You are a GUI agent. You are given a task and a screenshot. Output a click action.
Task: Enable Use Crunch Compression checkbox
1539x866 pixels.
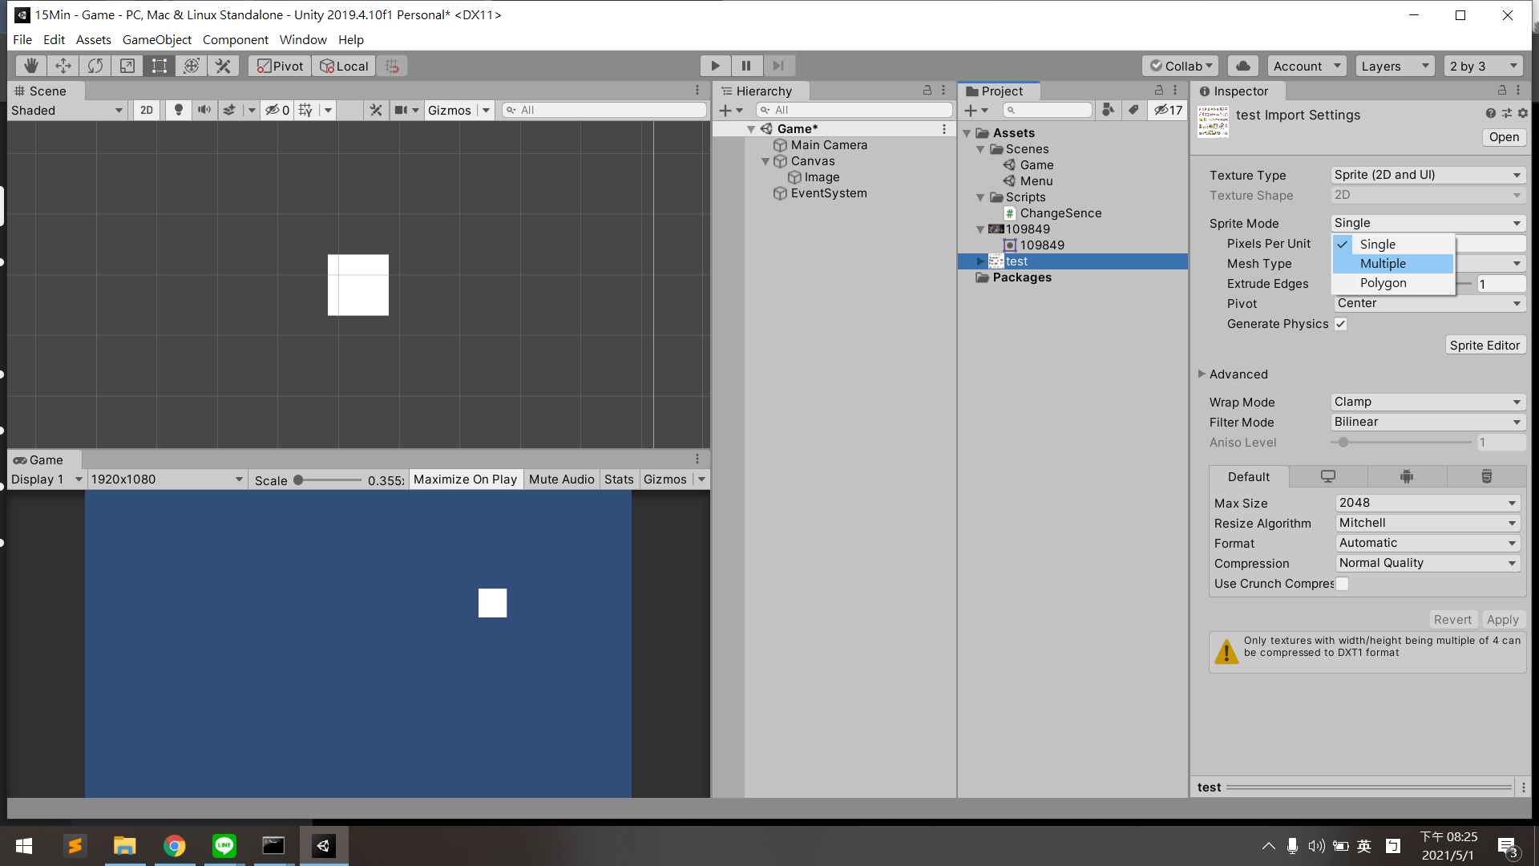pos(1342,584)
